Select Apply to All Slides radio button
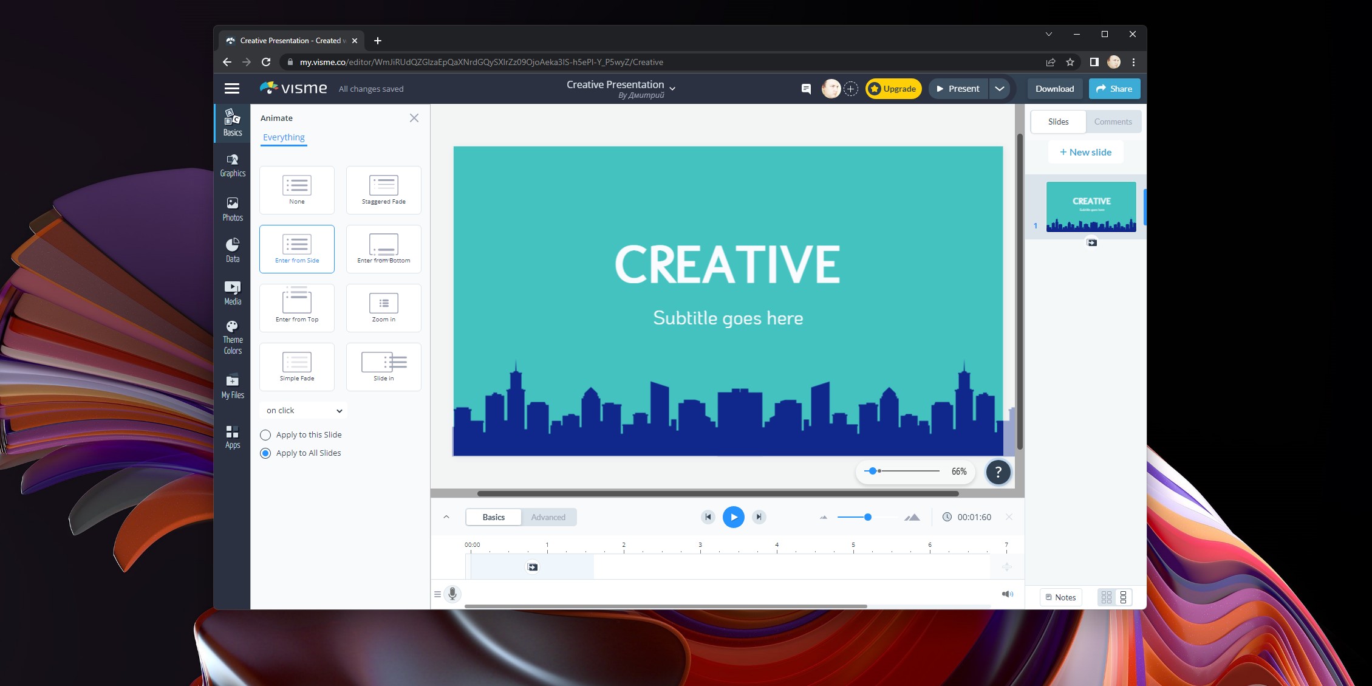1372x686 pixels. tap(266, 453)
